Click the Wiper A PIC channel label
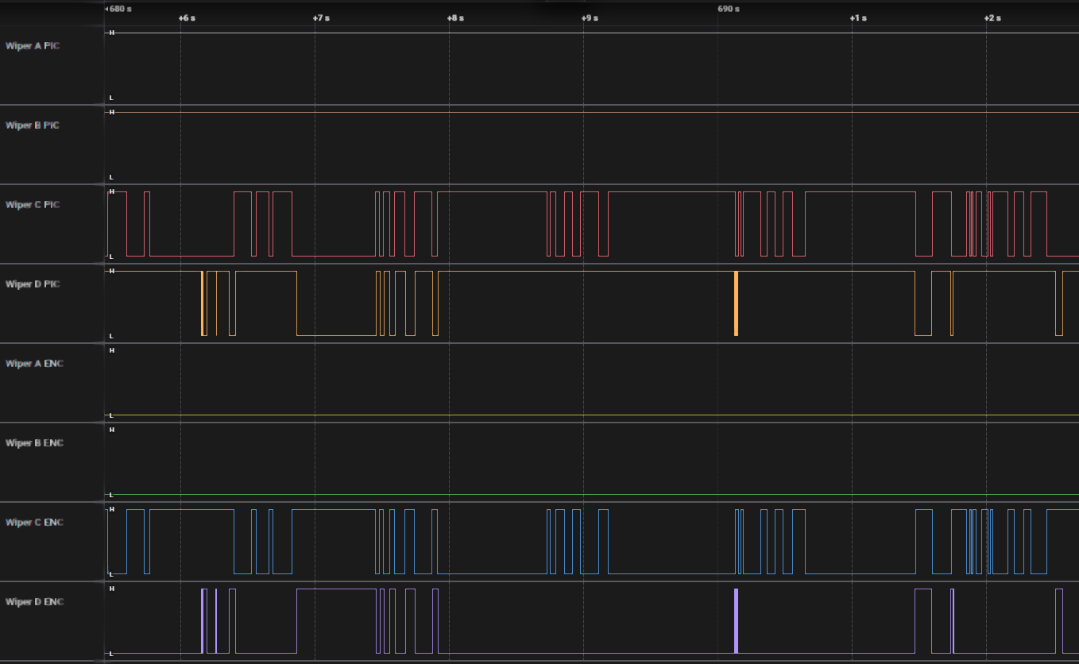 [33, 46]
